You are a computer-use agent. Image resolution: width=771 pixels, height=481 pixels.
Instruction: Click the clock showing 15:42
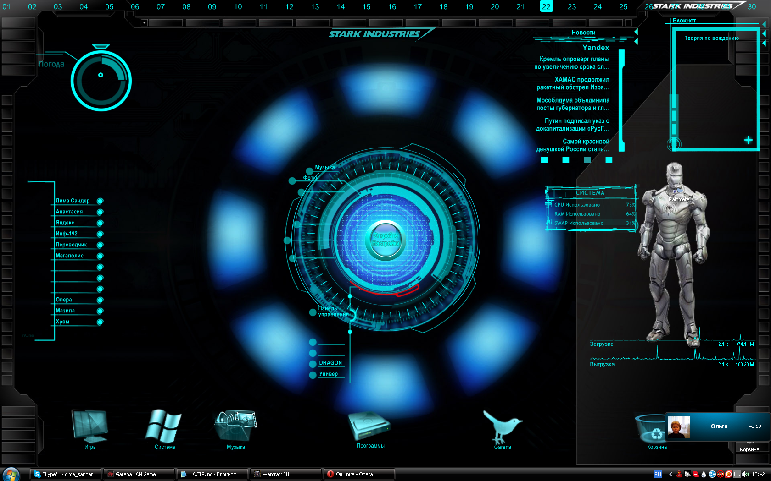pos(758,474)
